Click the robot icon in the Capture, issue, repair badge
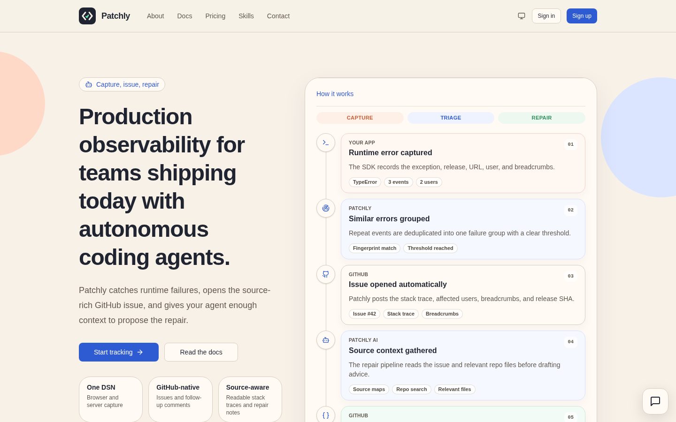Viewport: 676px width, 422px height. pos(89,84)
